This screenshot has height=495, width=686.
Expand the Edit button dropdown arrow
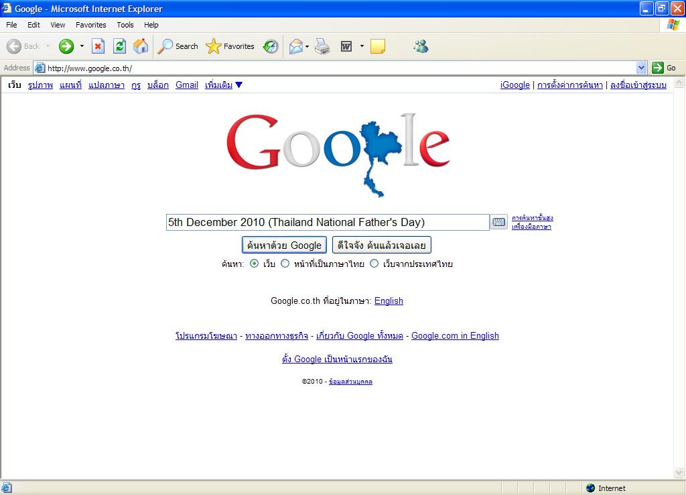(x=362, y=46)
